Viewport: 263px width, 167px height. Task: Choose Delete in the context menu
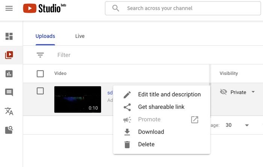162,144
